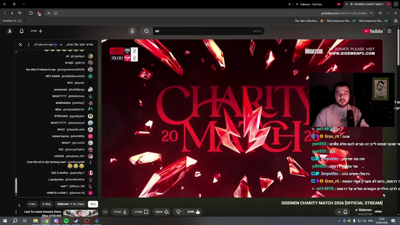Screen dimensions: 400x225
Task: Click chat message 'instant karma'
Action: tap(60, 136)
